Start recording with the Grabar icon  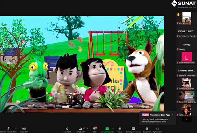point(120,129)
